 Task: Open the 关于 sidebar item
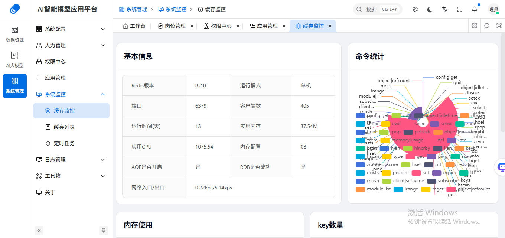(71, 192)
